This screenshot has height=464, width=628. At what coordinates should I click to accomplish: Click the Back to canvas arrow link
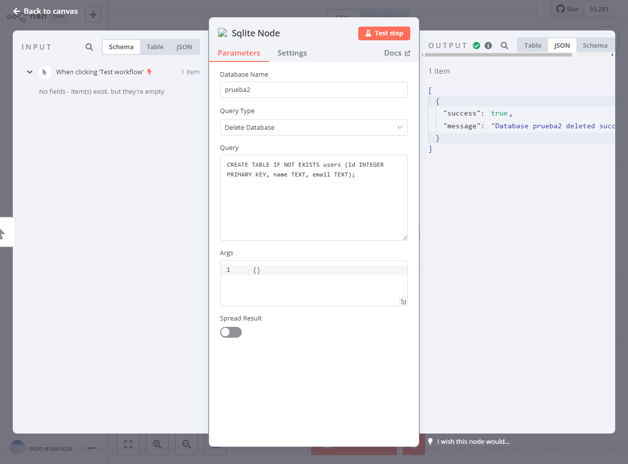[45, 11]
